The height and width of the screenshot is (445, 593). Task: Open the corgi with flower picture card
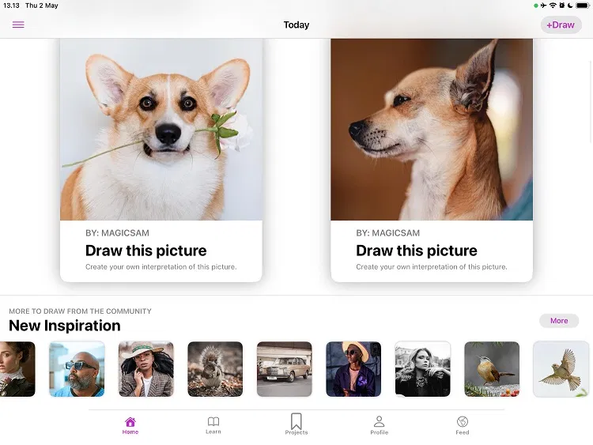[x=161, y=160]
